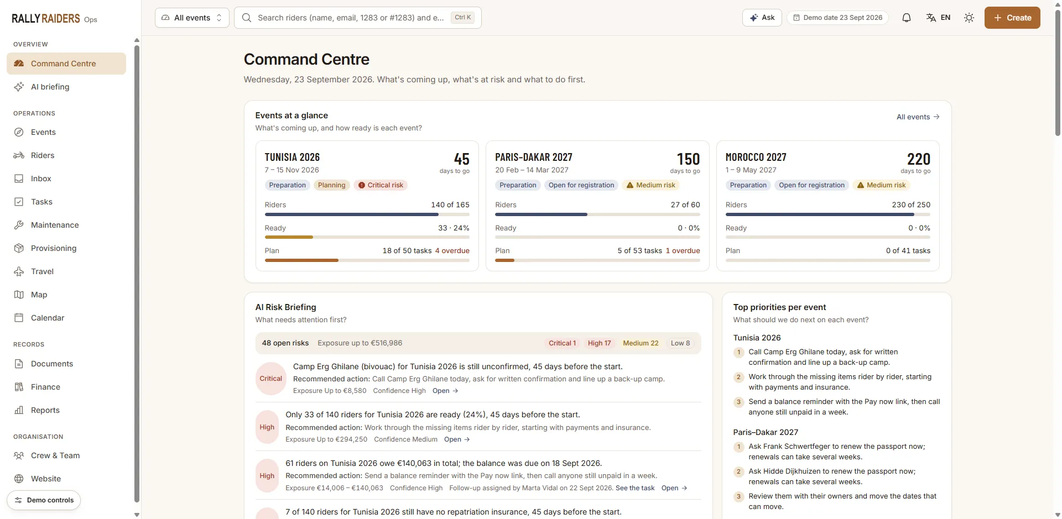The width and height of the screenshot is (1062, 519).
Task: Open the Morocco 2027 card title
Action: click(756, 158)
